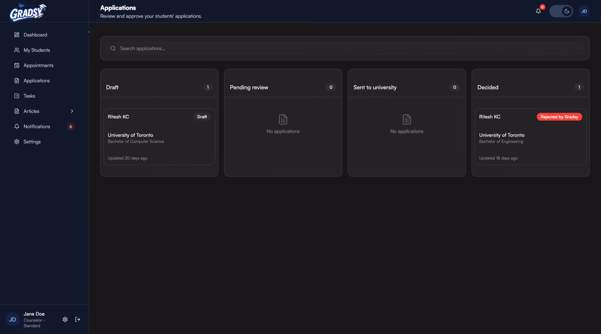Click the Sent to university count badge
Viewport: 601px width, 334px height.
point(455,87)
